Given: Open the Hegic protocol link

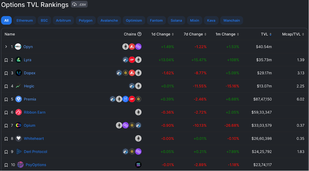Looking at the screenshot, I should pyautogui.click(x=29, y=86).
